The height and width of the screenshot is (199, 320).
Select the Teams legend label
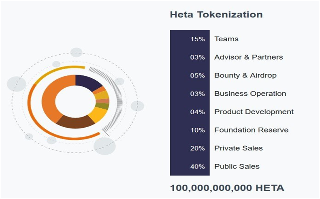coord(226,39)
